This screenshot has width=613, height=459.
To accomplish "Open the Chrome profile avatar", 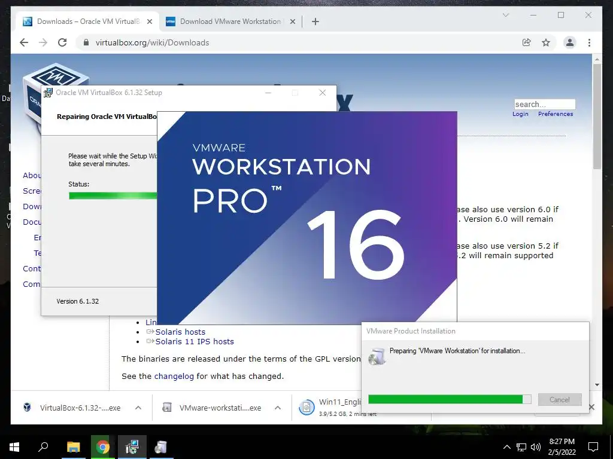I will tap(570, 42).
